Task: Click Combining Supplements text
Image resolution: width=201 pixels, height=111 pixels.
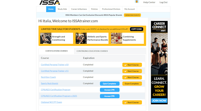Action: 129,38
